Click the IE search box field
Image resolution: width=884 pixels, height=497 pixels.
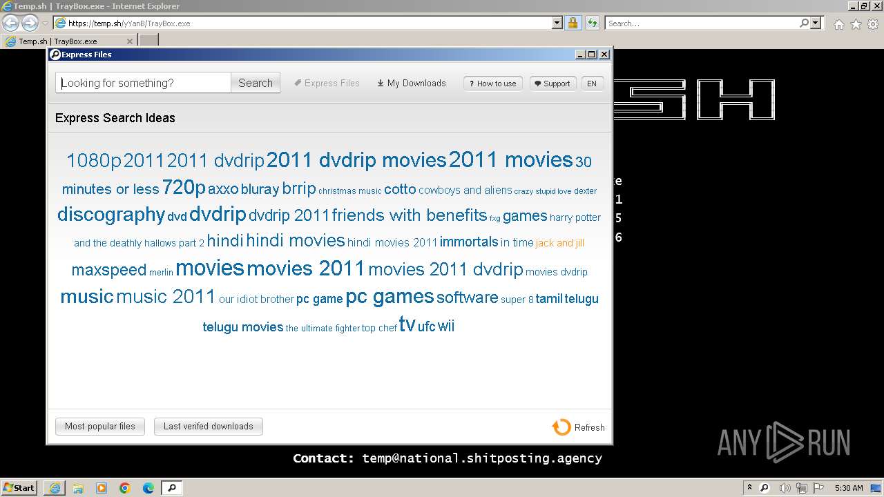pos(702,23)
